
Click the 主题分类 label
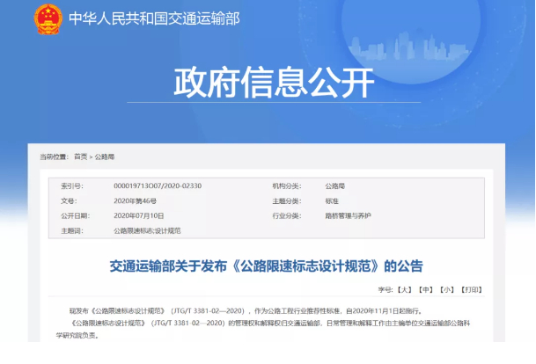(287, 200)
